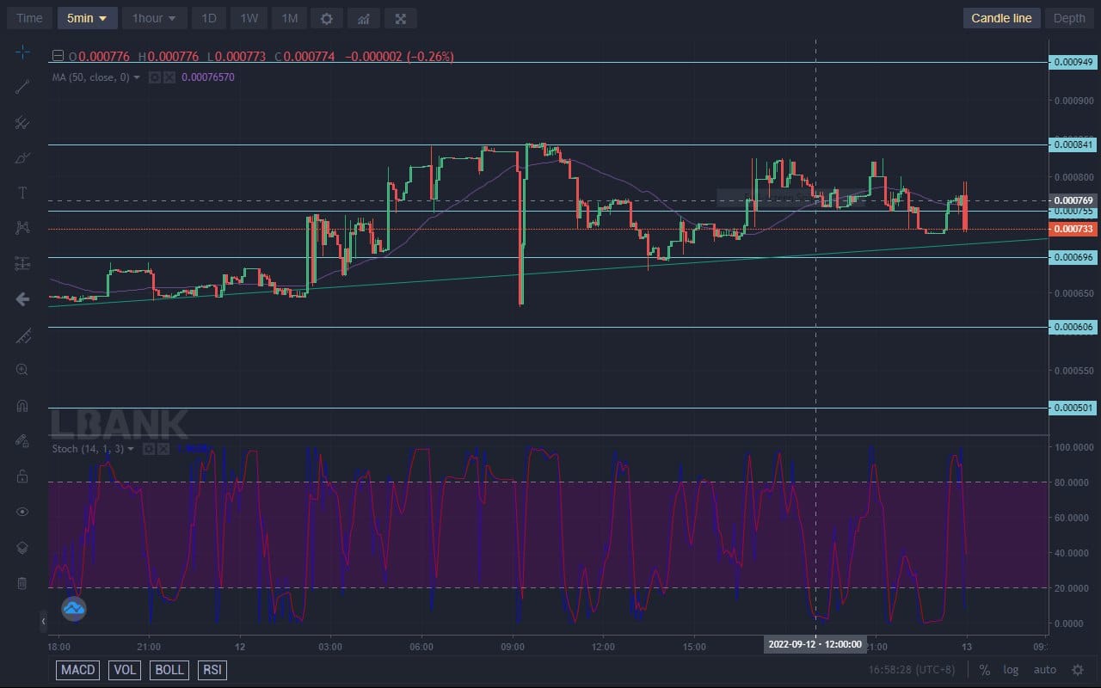The height and width of the screenshot is (688, 1101).
Task: Open chart settings gear in top toolbar
Action: pos(326,18)
